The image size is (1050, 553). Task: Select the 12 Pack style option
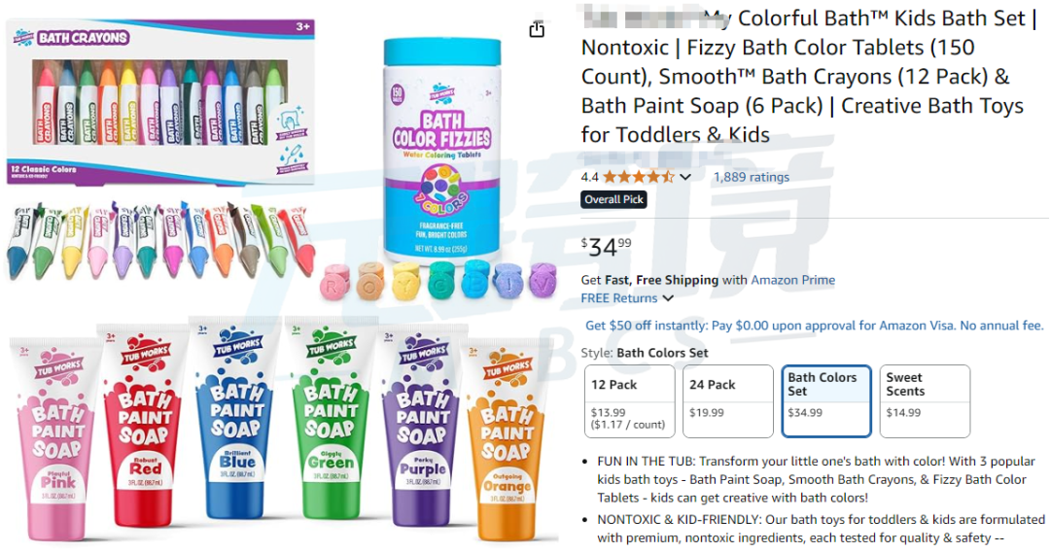pos(629,400)
